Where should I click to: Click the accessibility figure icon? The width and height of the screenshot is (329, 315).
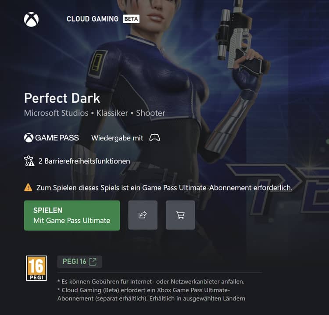coord(29,161)
